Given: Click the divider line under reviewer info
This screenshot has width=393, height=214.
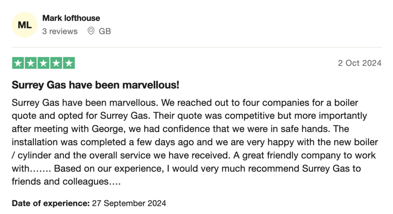Looking at the screenshot, I should tap(196, 47).
